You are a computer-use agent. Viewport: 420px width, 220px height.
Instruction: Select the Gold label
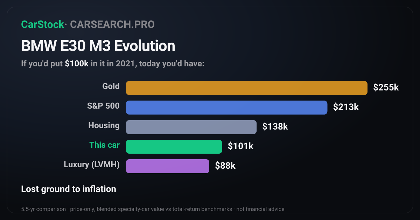(111, 86)
